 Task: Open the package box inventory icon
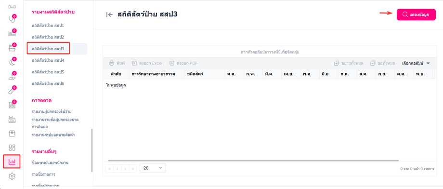click(12, 133)
